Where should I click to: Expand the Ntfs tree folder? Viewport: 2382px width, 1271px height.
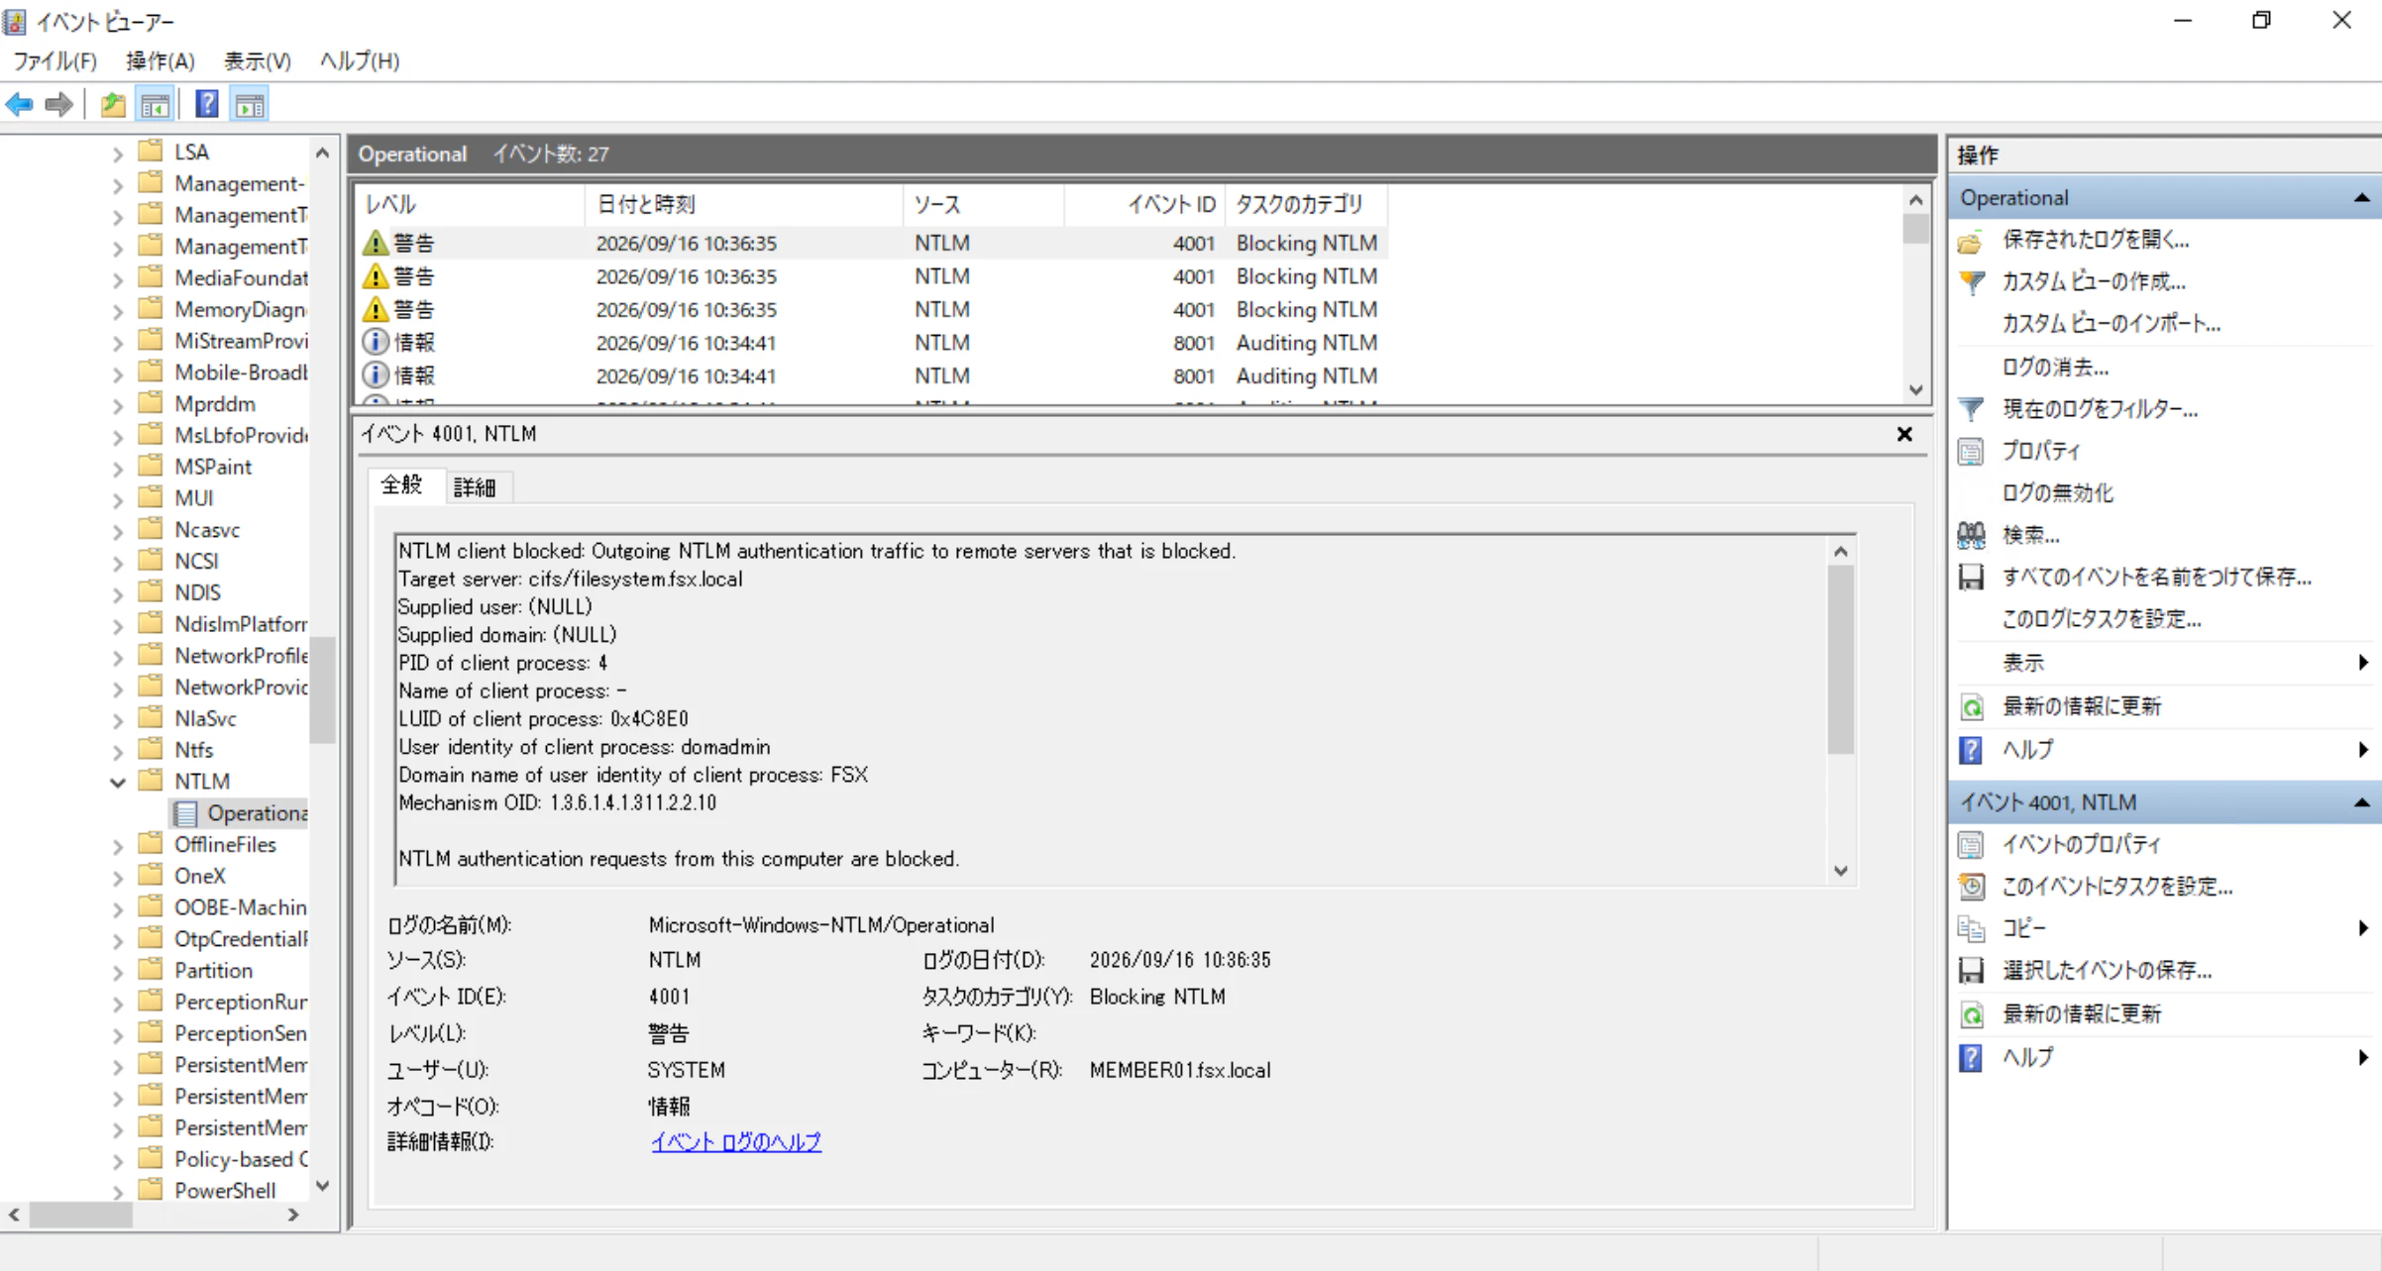(x=118, y=752)
